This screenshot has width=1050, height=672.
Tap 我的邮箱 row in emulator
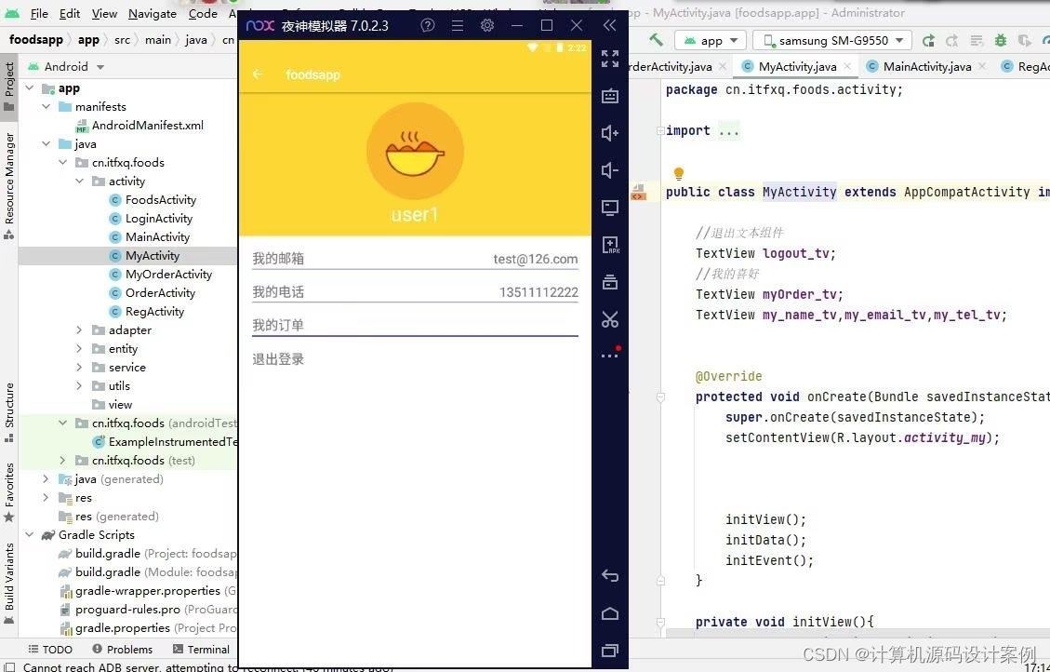pyautogui.click(x=415, y=259)
